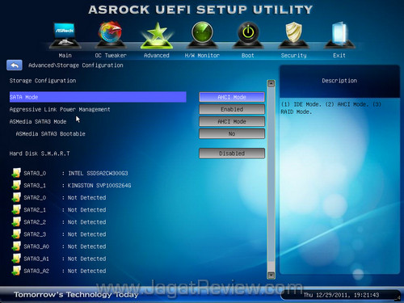Select the SATA Mode setting row
This screenshot has height=303, width=404.
coord(98,97)
